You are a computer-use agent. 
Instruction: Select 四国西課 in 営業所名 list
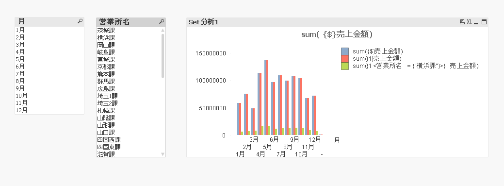[128, 140]
